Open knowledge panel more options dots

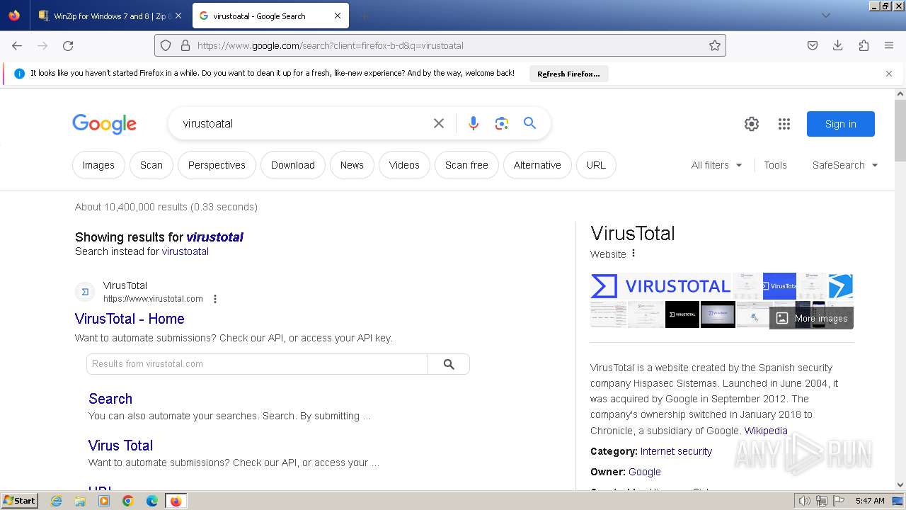tap(633, 254)
